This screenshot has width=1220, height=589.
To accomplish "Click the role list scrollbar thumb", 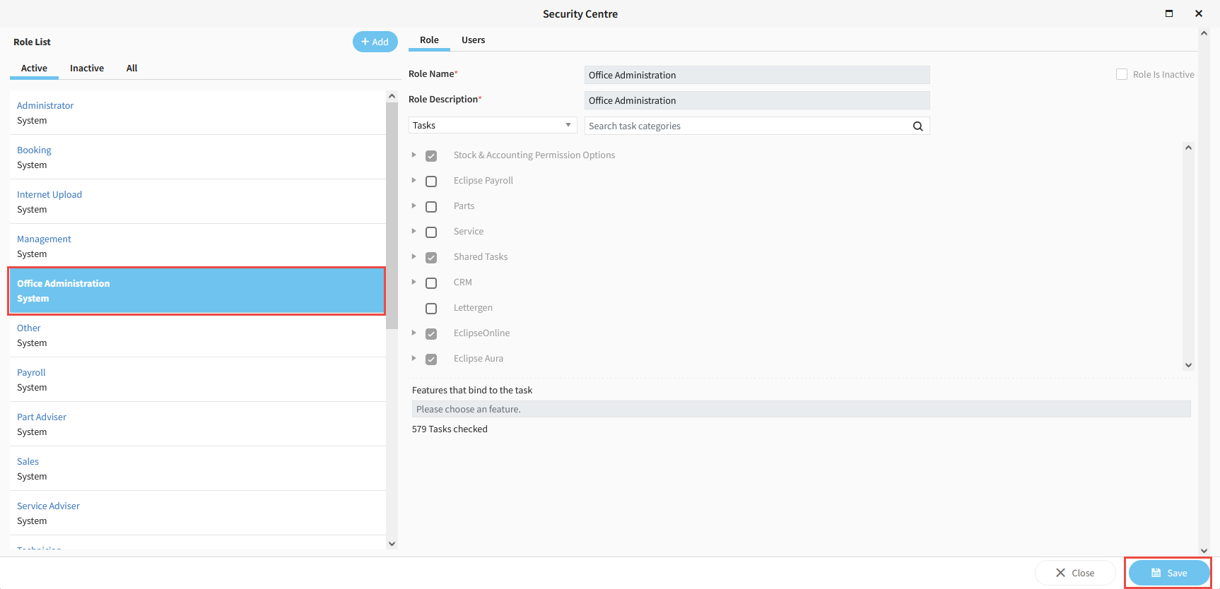I will coord(392,212).
